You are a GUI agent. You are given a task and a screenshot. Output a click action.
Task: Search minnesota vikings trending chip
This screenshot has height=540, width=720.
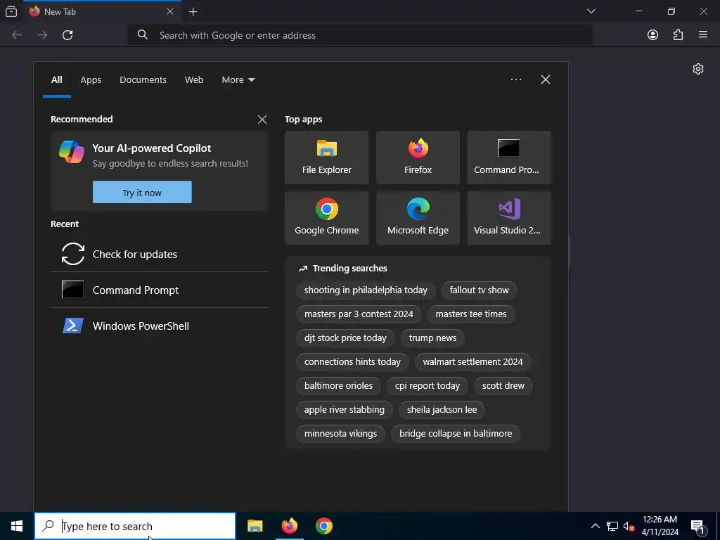[340, 433]
